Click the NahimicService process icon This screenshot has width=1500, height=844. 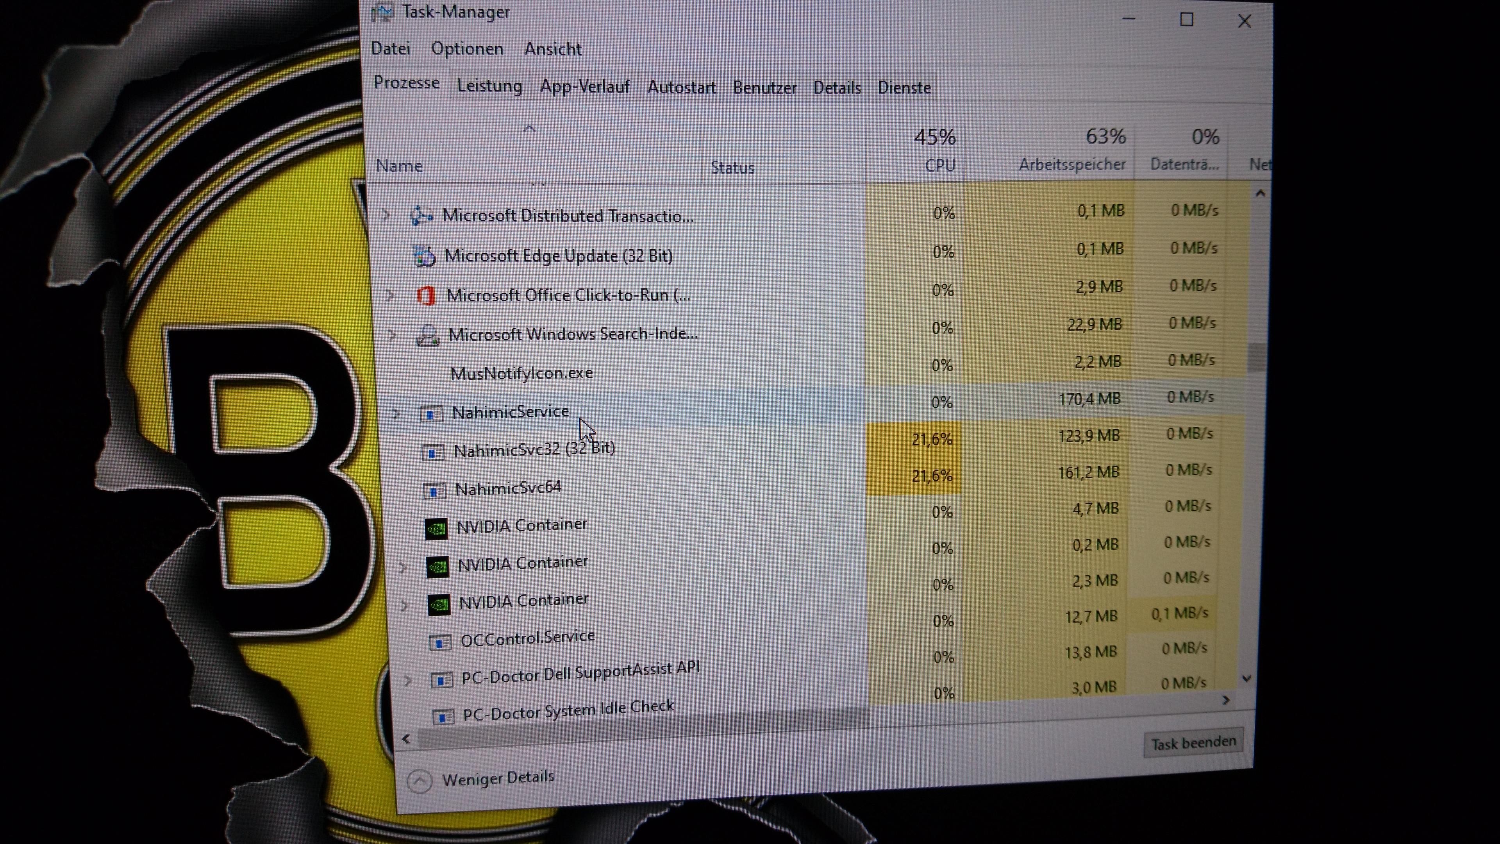point(432,414)
